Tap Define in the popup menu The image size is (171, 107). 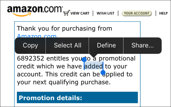click(x=106, y=45)
